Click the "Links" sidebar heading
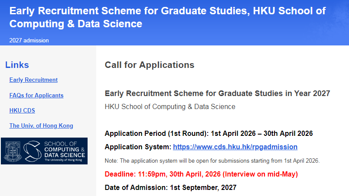 tap(17, 65)
